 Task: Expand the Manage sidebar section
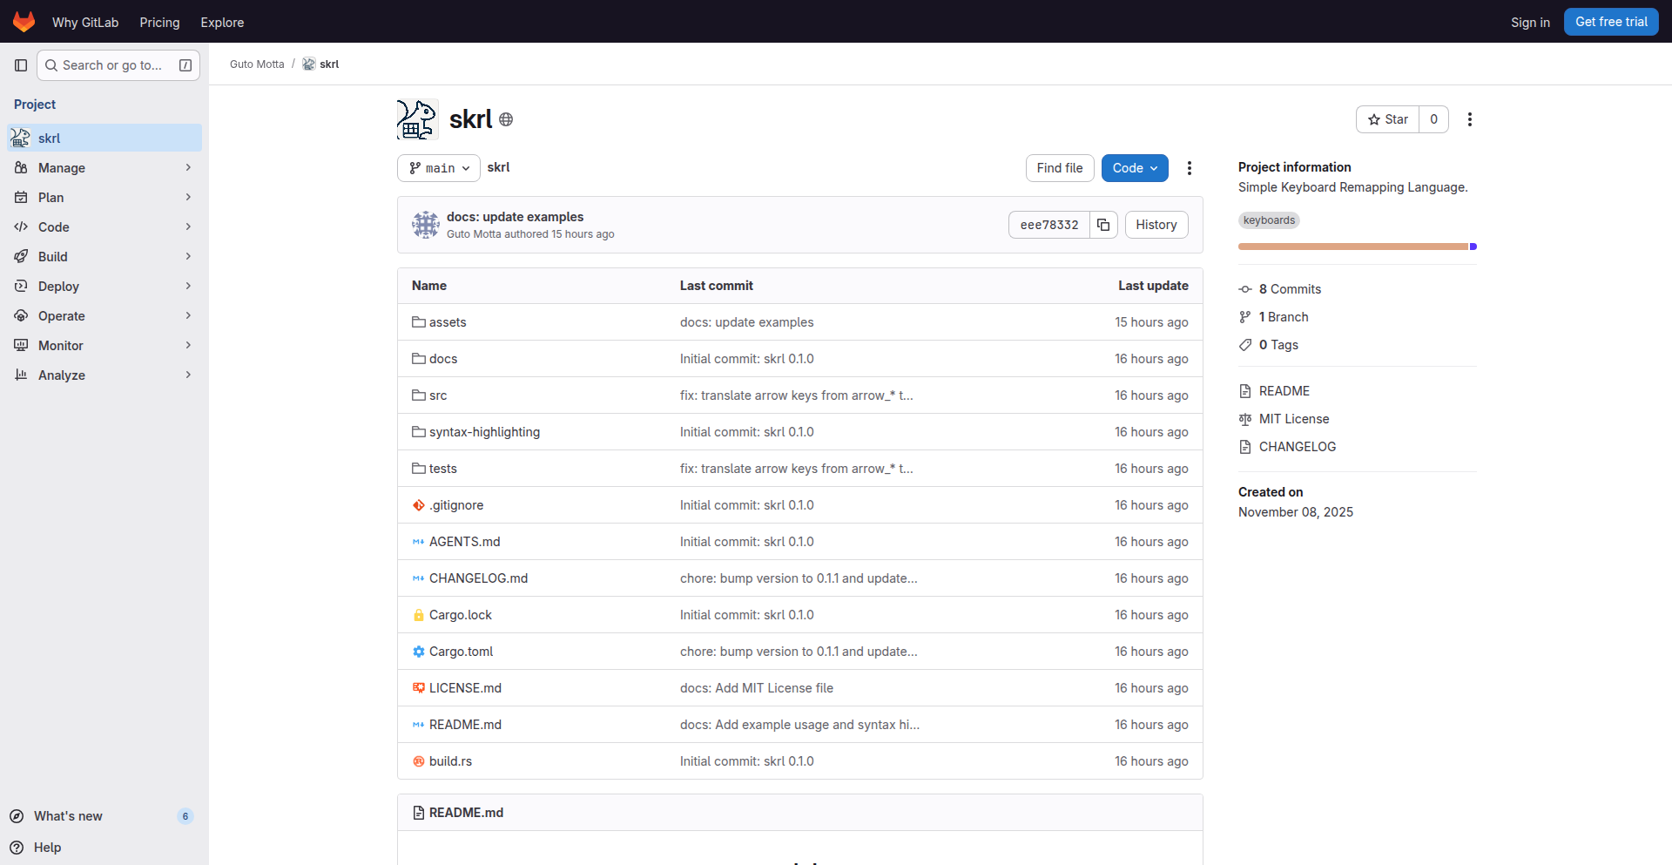pyautogui.click(x=104, y=168)
